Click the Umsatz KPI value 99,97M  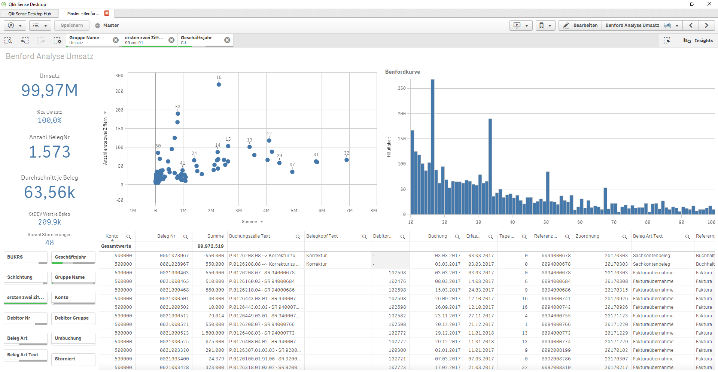[x=49, y=91]
